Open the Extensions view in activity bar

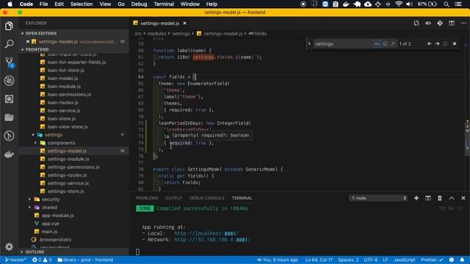[x=9, y=99]
